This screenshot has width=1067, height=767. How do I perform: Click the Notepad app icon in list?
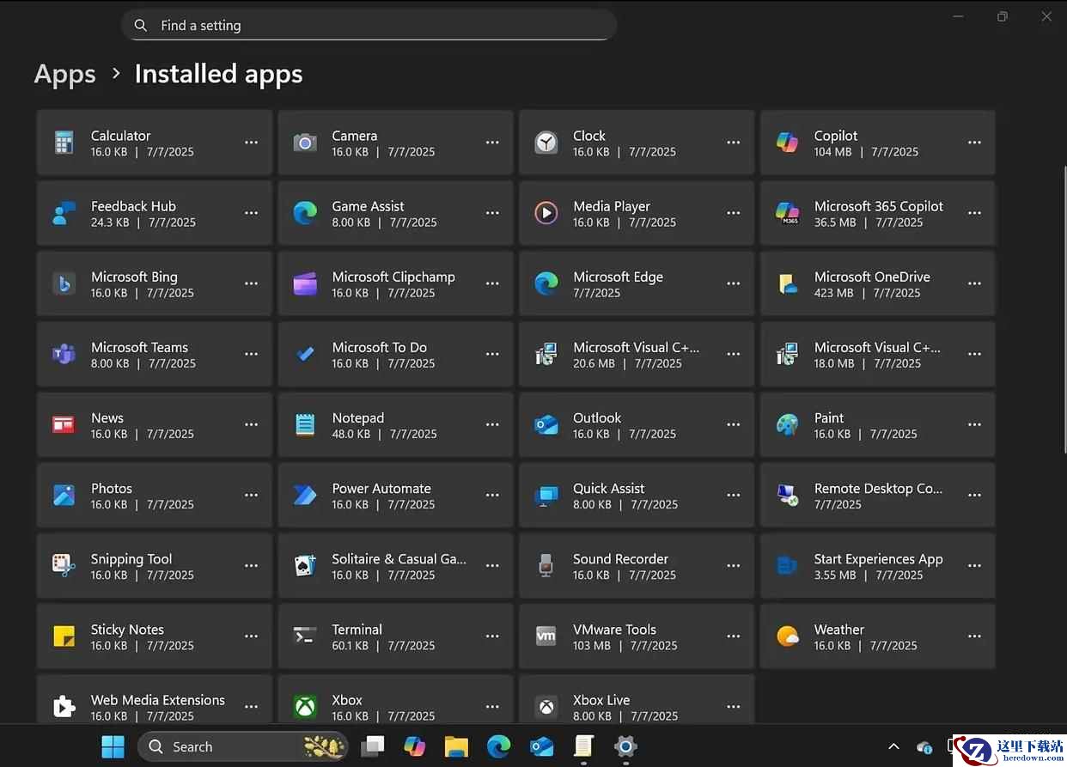pyautogui.click(x=305, y=424)
